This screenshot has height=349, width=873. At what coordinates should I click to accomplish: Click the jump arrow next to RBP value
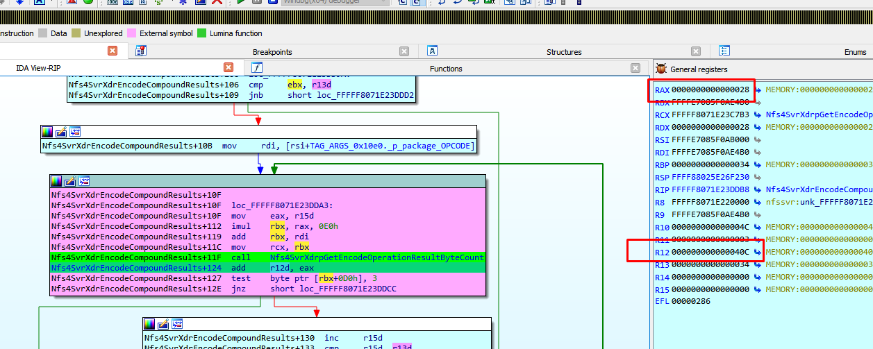tap(758, 164)
